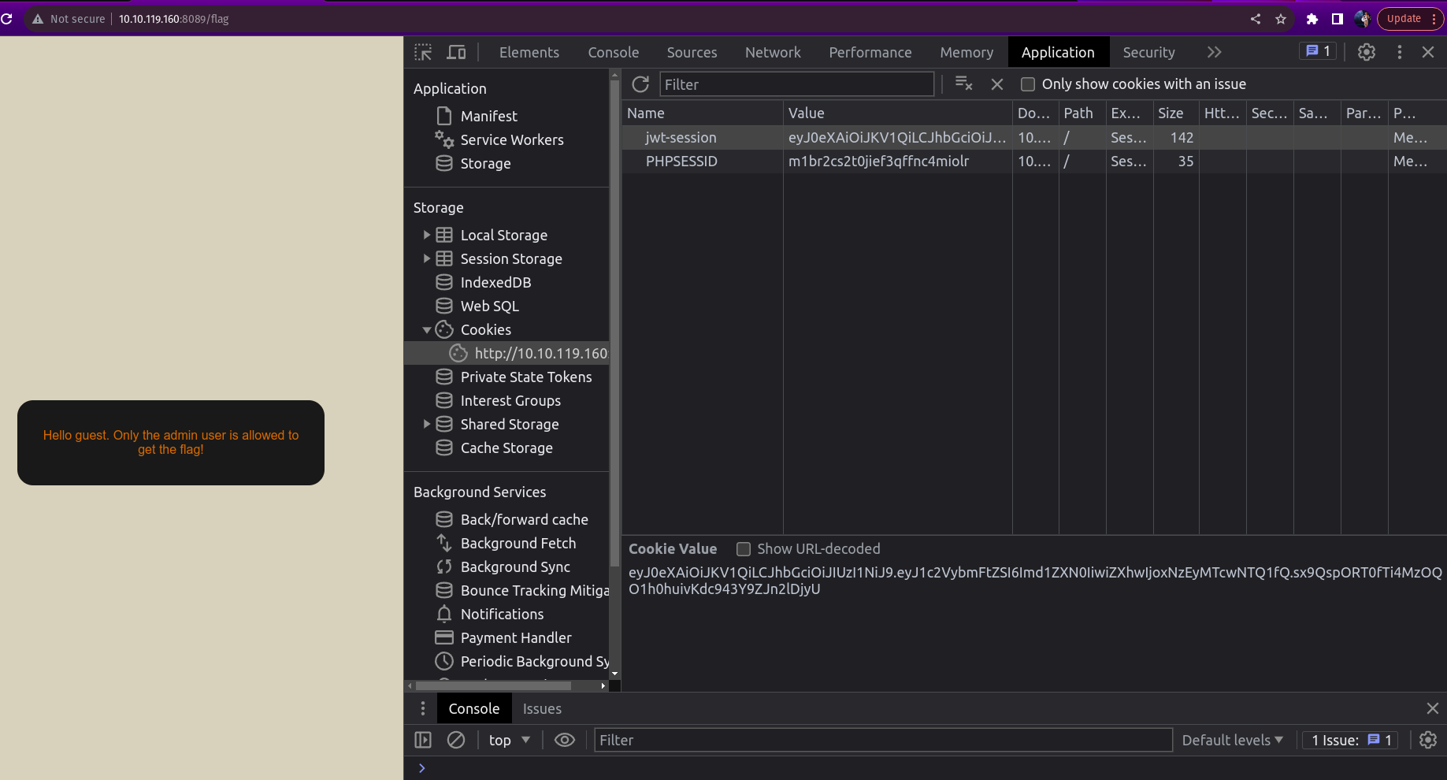
Task: Bookmark the page with the star icon
Action: click(1281, 19)
